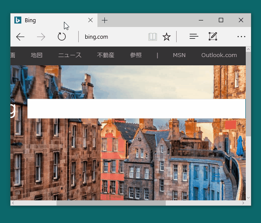Click the horizontal scrollbar left arrow

(13, 203)
